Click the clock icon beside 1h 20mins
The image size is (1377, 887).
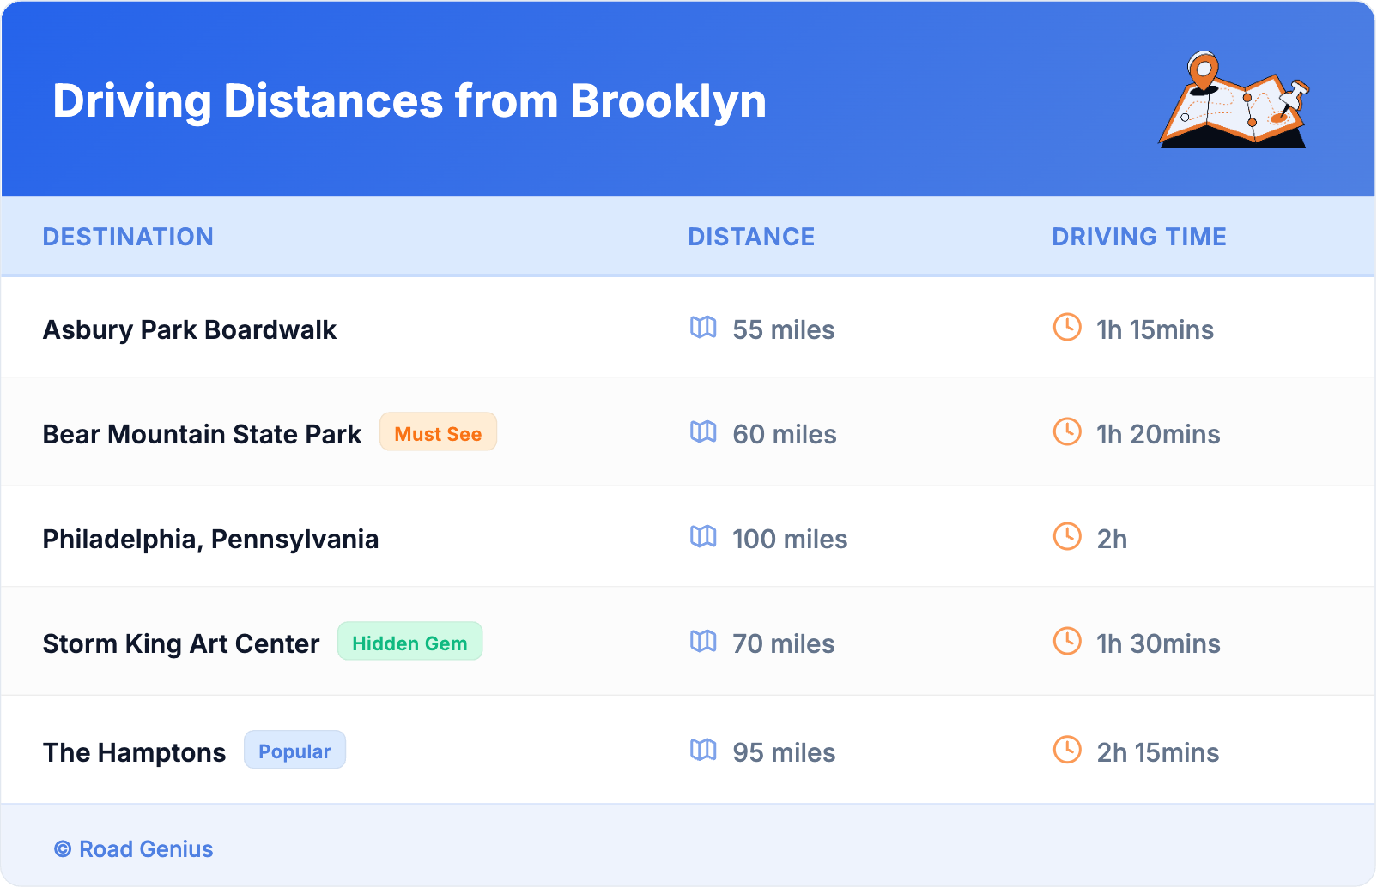point(1067,431)
